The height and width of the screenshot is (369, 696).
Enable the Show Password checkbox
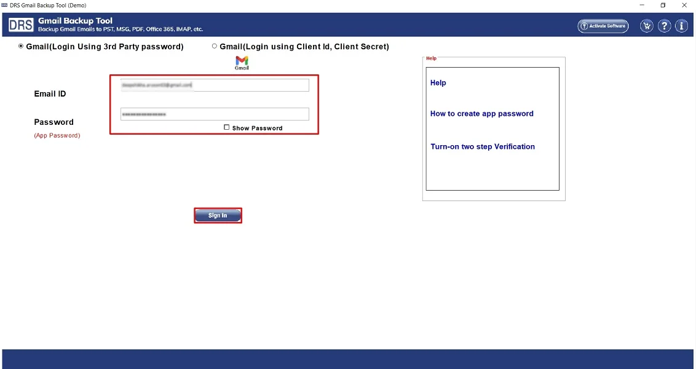point(227,128)
